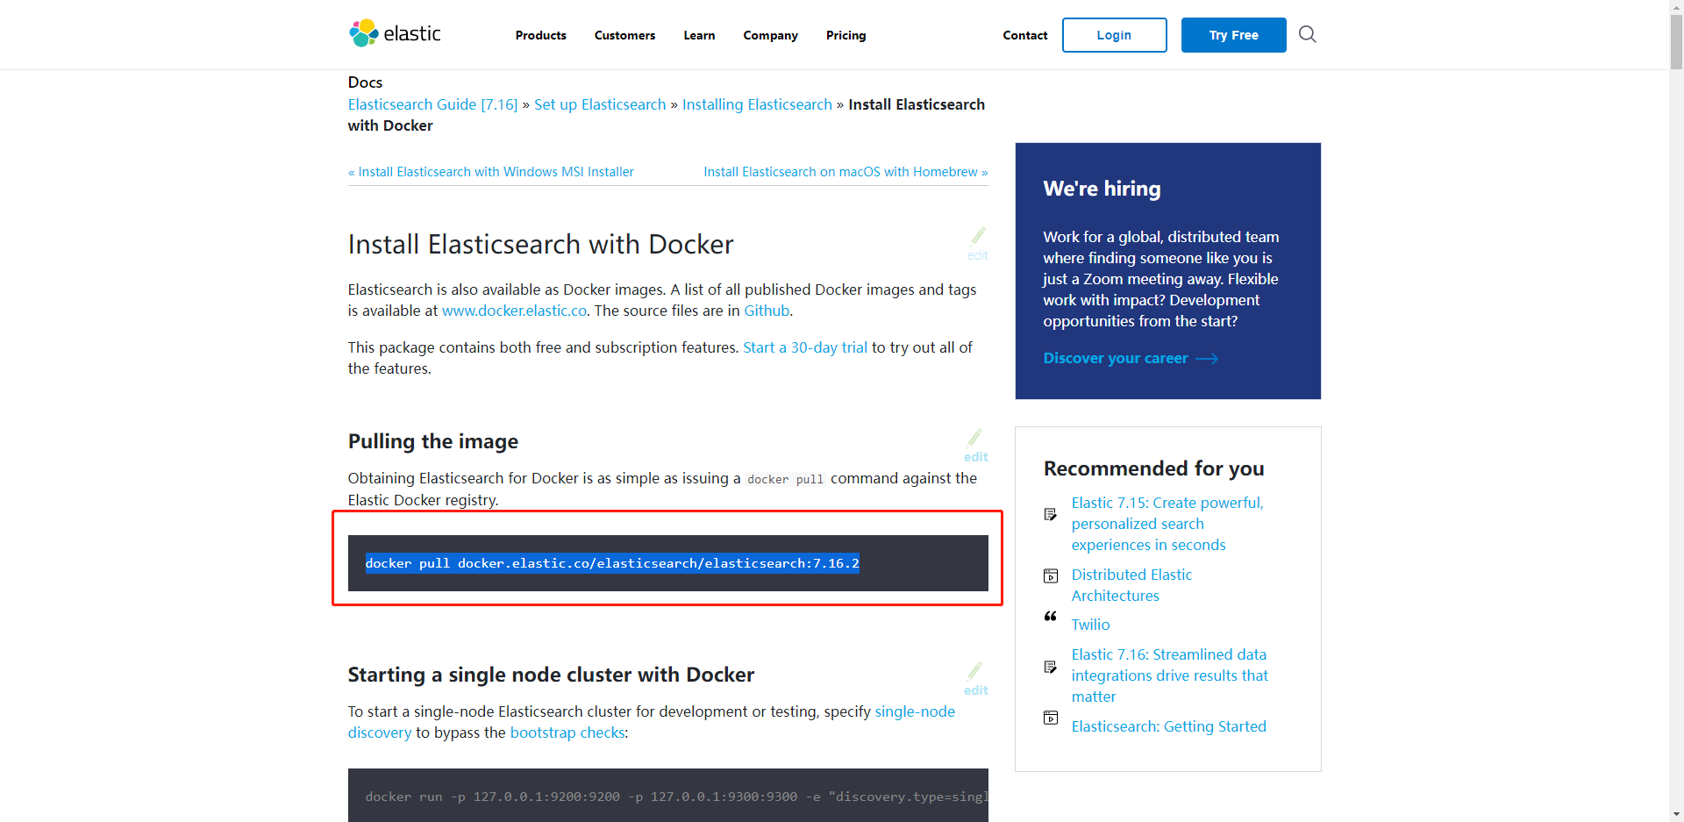Click Discover your career link

(1115, 358)
